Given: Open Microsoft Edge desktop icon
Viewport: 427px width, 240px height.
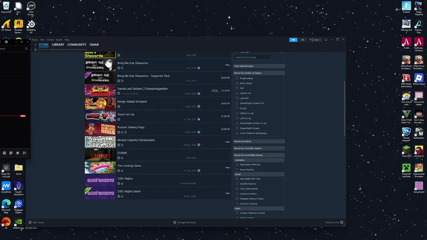Looking at the screenshot, I should tap(6, 206).
